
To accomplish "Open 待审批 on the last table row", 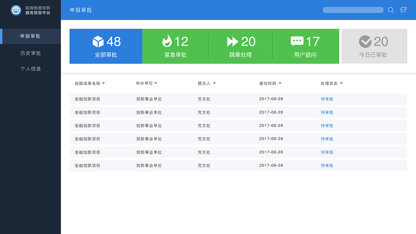I will click(x=327, y=165).
